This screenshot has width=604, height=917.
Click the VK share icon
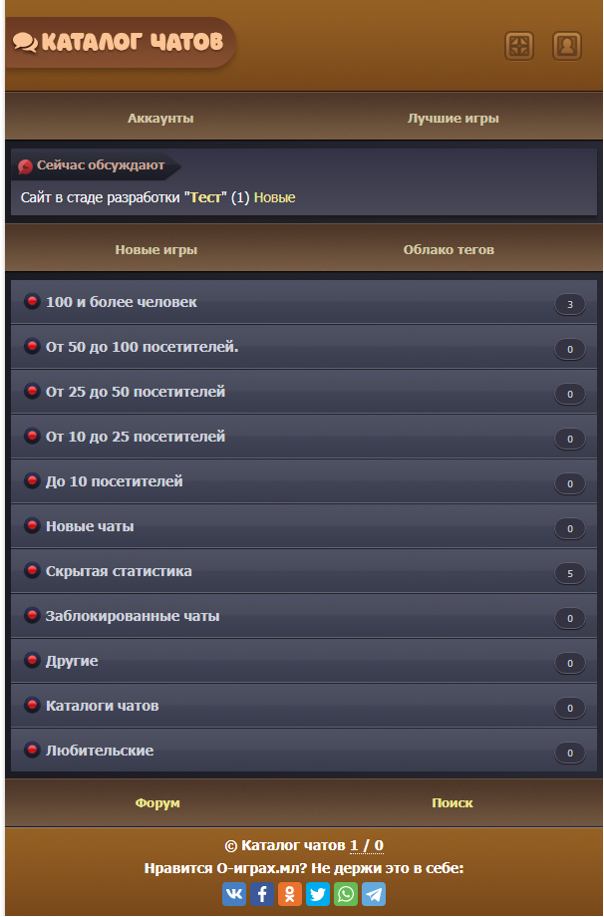(x=234, y=894)
